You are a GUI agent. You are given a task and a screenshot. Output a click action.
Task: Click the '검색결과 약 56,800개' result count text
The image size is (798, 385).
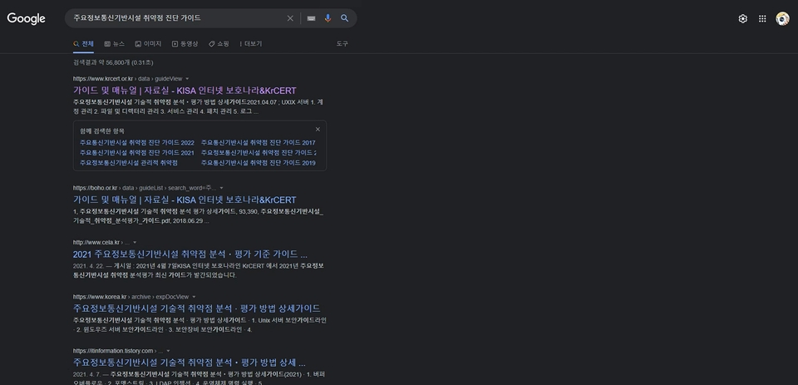[x=113, y=62]
